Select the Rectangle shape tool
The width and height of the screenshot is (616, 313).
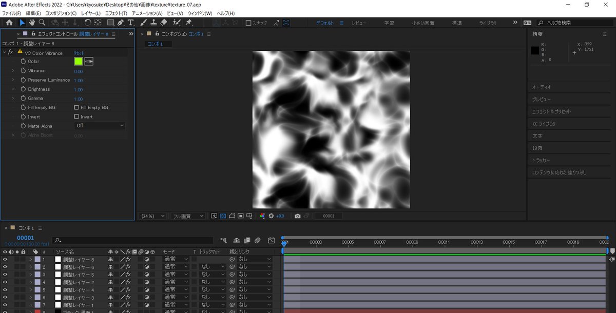110,23
